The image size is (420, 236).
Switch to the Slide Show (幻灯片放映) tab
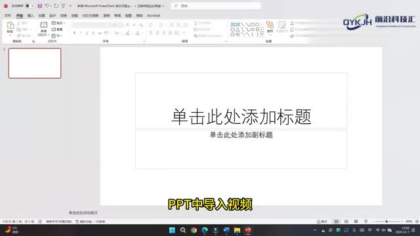(91, 16)
